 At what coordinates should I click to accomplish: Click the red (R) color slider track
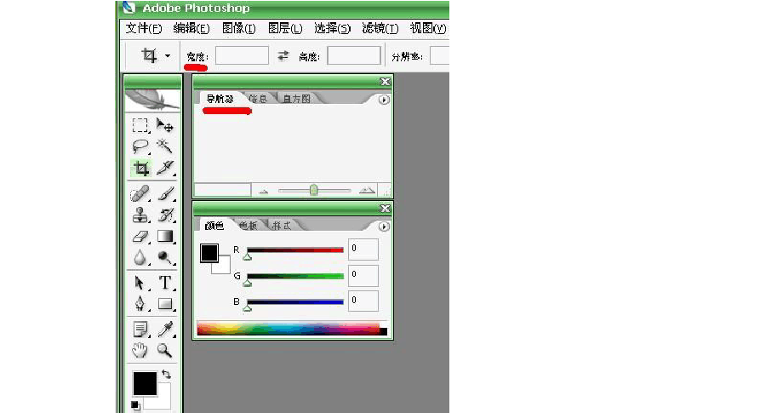[x=295, y=250]
